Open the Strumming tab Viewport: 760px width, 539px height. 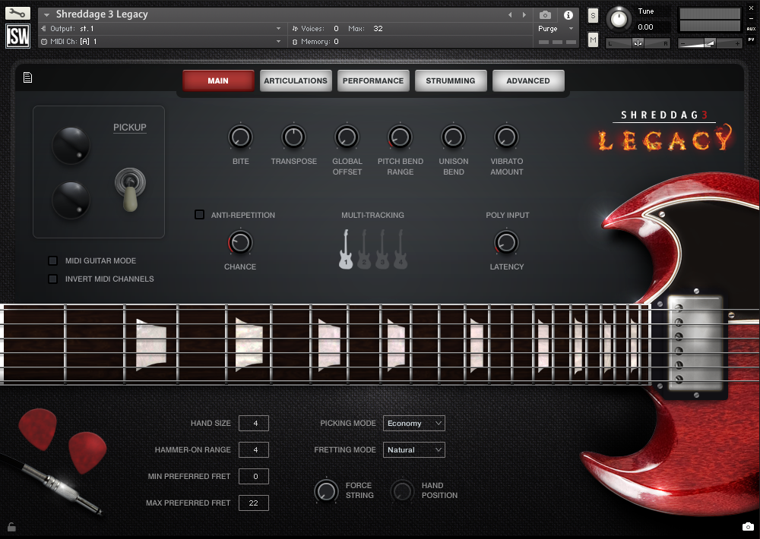tap(451, 80)
